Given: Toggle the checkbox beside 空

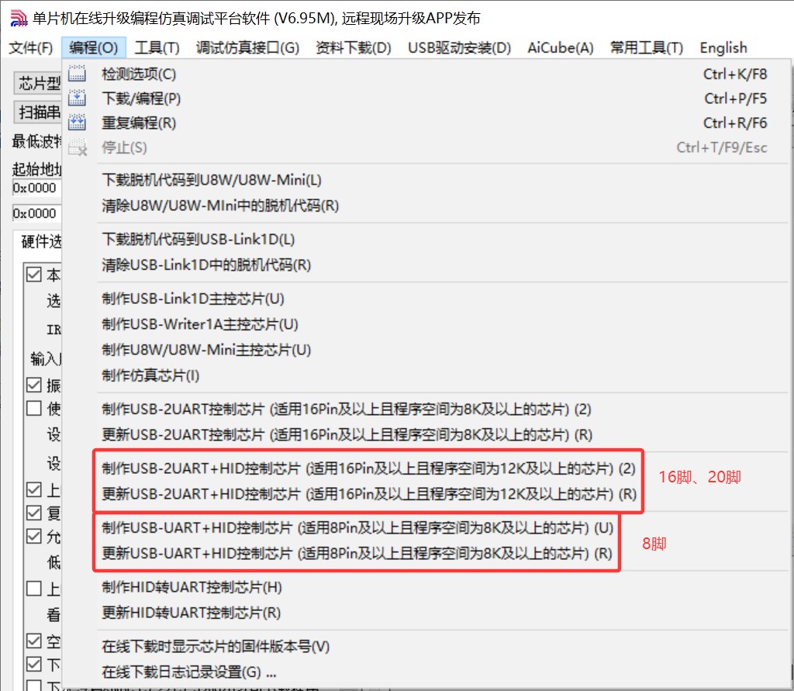Looking at the screenshot, I should pos(34,641).
